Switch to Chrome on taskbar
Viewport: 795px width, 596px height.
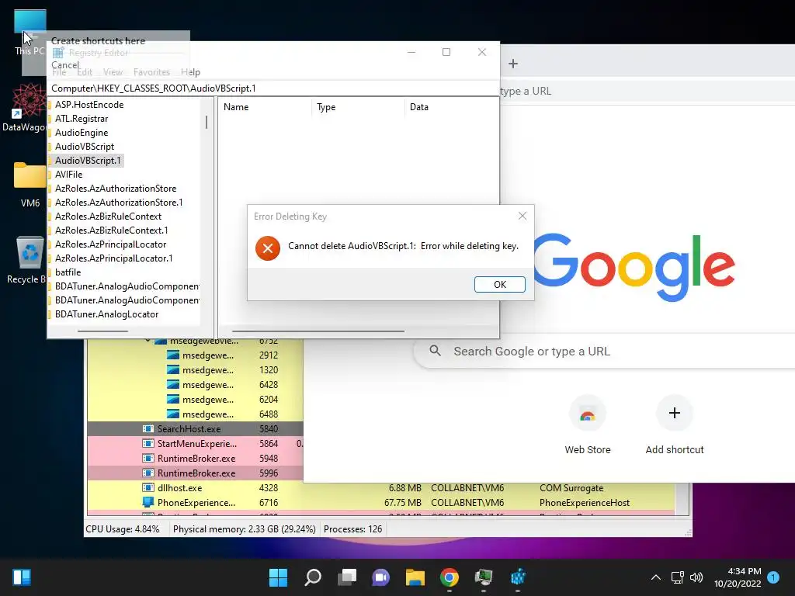pyautogui.click(x=450, y=577)
